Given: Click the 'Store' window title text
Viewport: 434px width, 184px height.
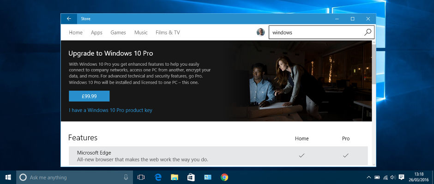Looking at the screenshot, I should coord(85,19).
